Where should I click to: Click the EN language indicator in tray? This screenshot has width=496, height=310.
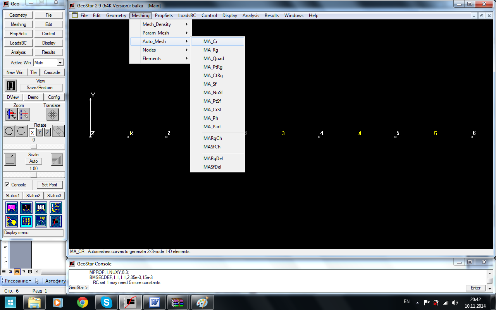point(406,301)
